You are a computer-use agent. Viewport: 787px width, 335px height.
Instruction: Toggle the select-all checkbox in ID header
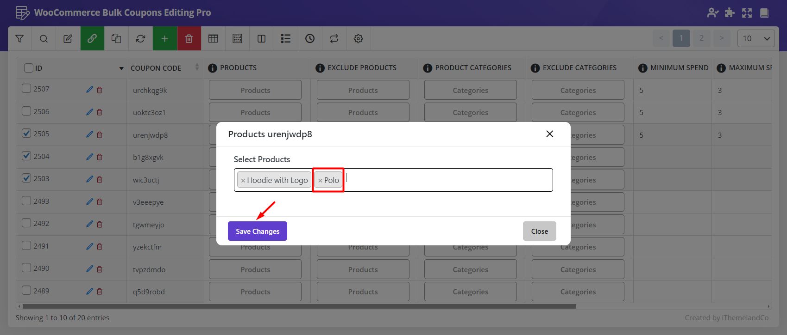point(29,68)
